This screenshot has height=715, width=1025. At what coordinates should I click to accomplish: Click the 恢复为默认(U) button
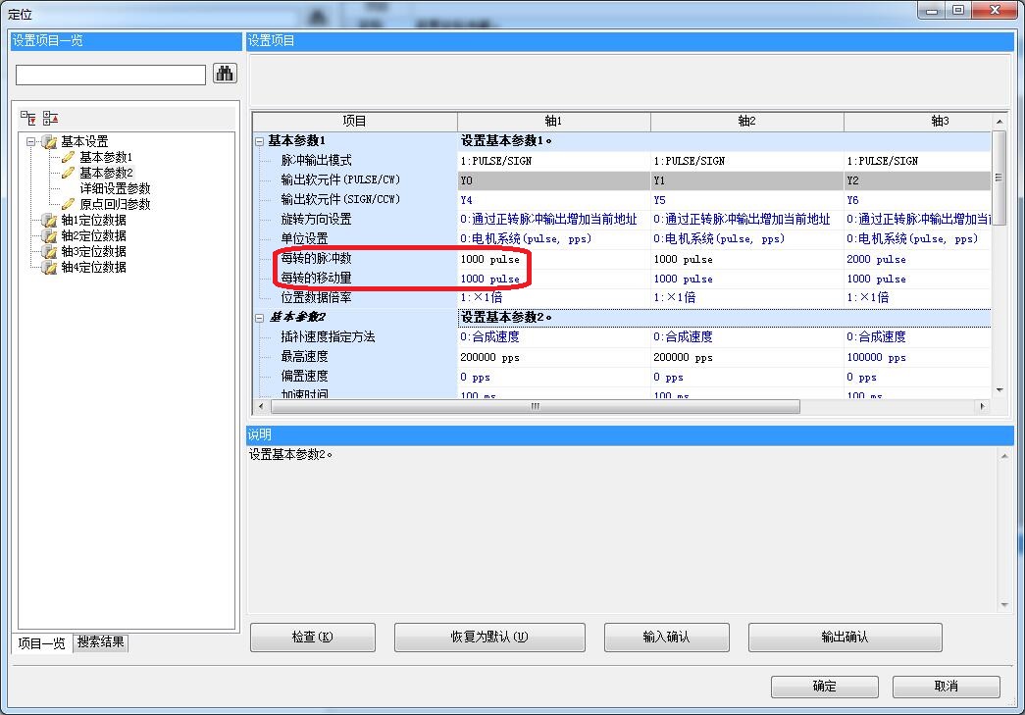point(489,638)
